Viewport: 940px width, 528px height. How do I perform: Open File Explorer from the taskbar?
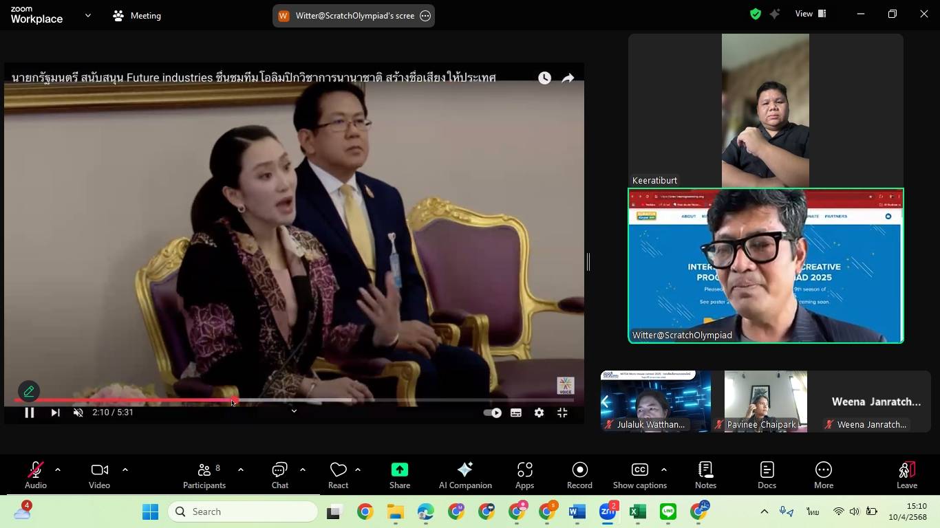tap(395, 511)
